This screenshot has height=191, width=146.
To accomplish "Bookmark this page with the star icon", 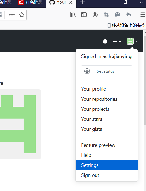I will point(22,15).
